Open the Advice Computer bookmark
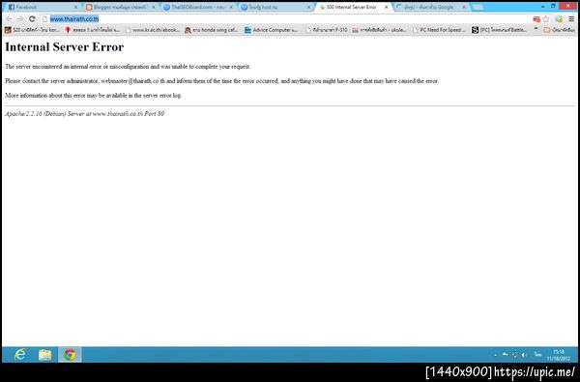Screen dimensions: 580x382 tap(271, 30)
